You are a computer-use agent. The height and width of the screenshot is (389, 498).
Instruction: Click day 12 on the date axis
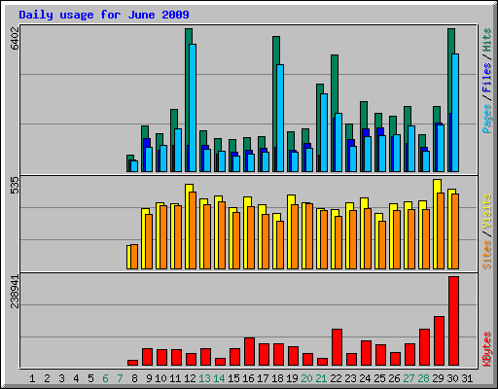(x=190, y=378)
